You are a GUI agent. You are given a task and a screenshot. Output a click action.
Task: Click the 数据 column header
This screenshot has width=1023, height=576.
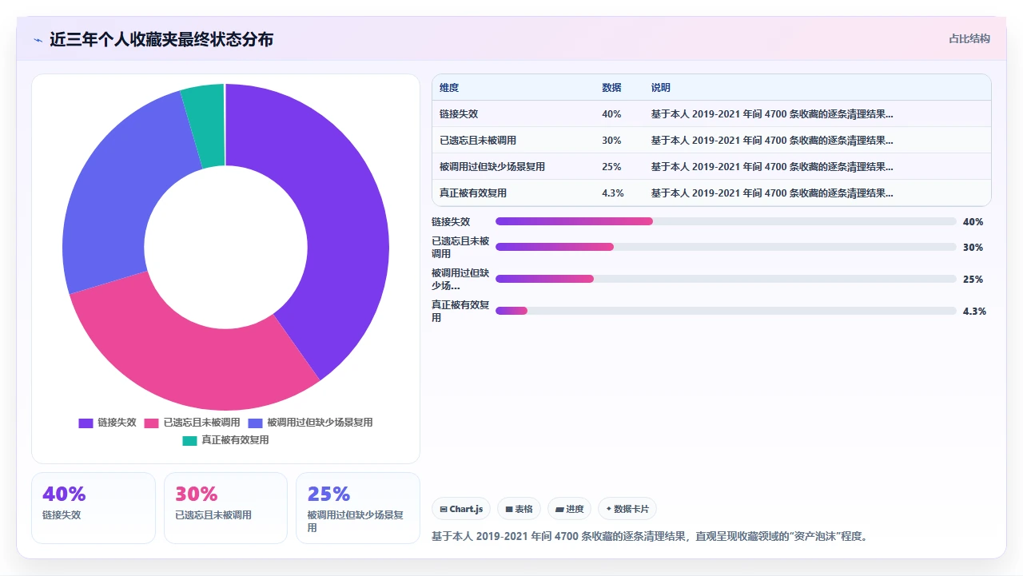point(611,88)
